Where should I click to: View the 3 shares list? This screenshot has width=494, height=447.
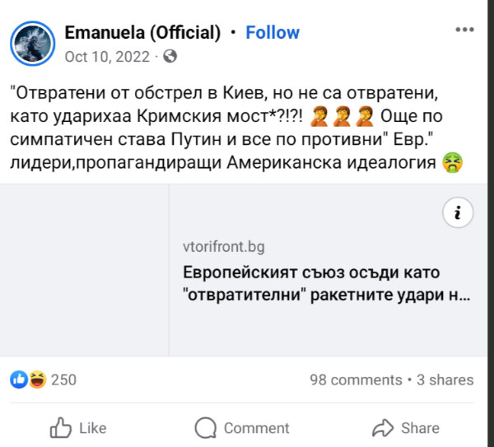tap(445, 379)
